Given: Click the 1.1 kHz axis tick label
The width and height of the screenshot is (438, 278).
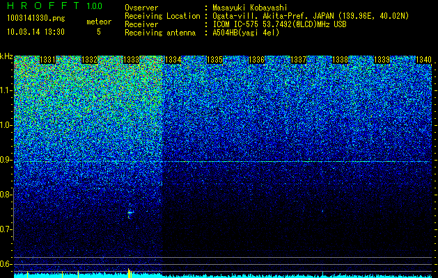Looking at the screenshot, I should tap(6, 90).
